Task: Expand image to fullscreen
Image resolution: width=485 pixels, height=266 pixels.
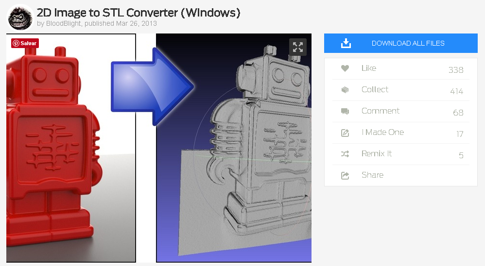Action: point(297,47)
